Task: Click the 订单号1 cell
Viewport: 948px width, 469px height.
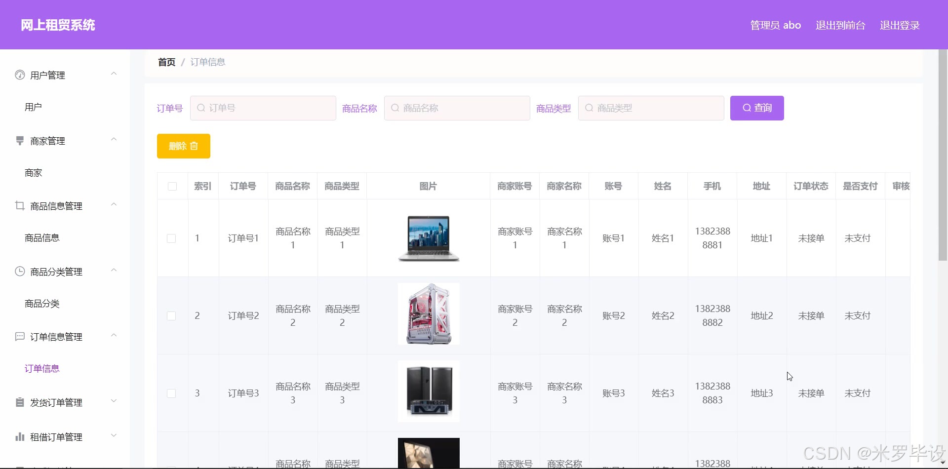Action: click(243, 238)
